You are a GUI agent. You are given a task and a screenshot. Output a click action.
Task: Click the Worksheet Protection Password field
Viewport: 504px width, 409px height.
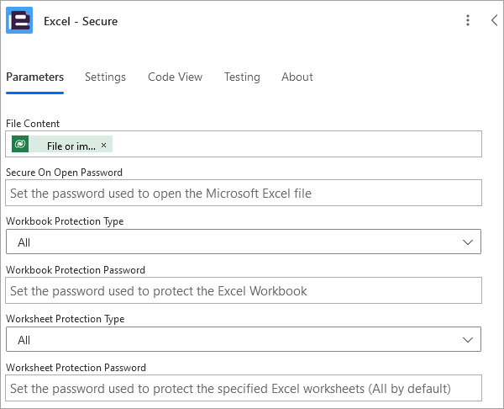(x=244, y=388)
